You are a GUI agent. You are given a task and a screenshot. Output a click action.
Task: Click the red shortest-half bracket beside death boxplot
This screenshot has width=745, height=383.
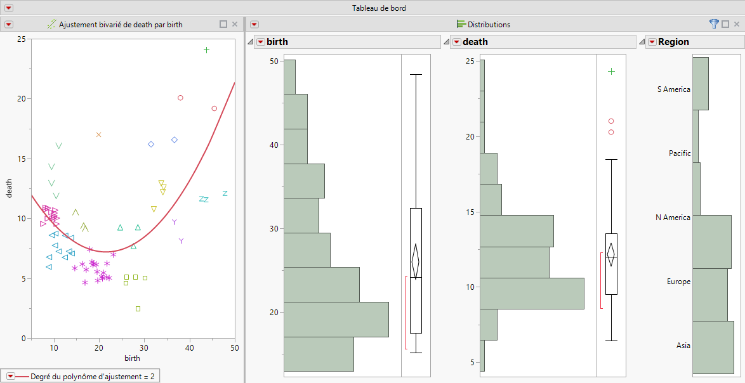[x=601, y=280]
